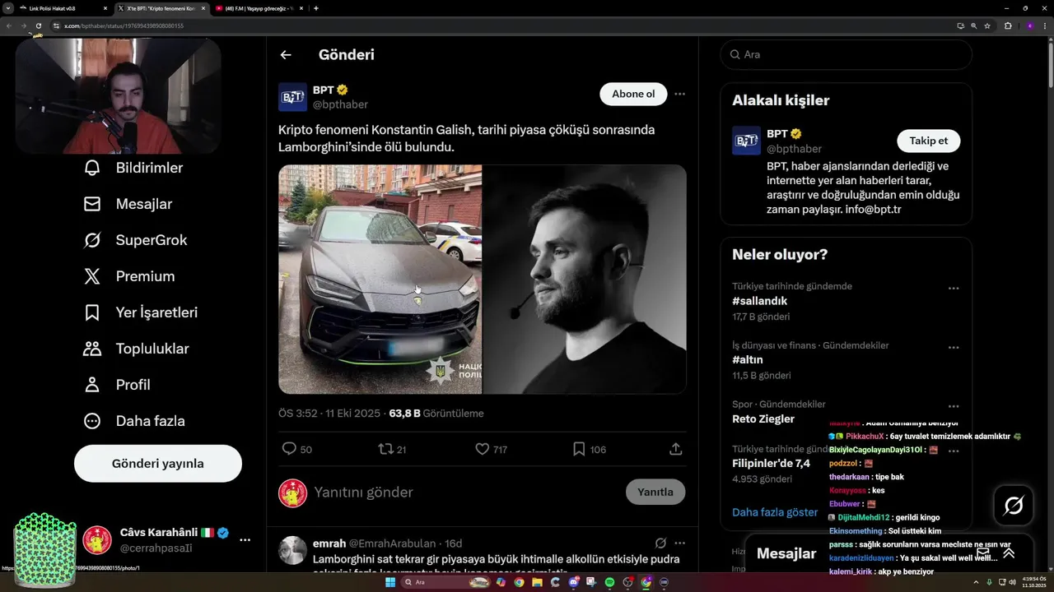Open the Filipinler'de 7,4 trend
Screen dimensions: 1054x592
(771, 464)
